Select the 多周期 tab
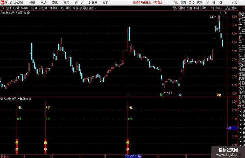Screen dimensions: 245x158 coord(84,8)
